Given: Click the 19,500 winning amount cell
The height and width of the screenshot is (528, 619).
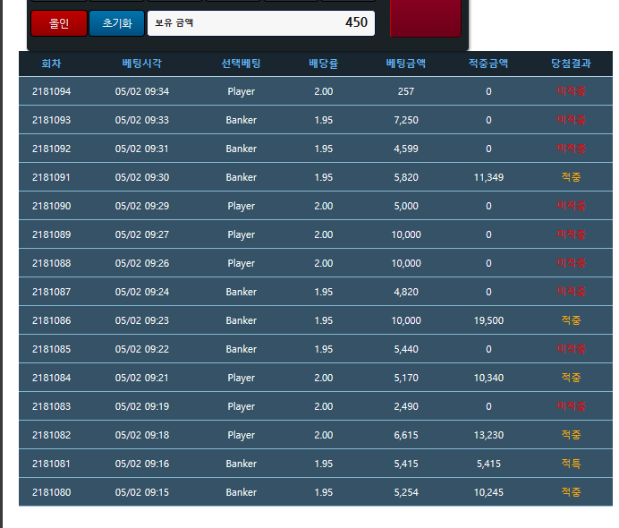Looking at the screenshot, I should coord(488,320).
